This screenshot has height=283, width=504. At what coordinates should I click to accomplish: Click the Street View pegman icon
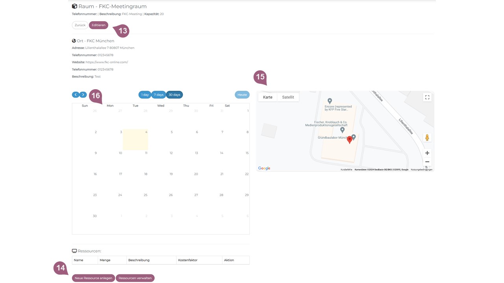coord(427,138)
